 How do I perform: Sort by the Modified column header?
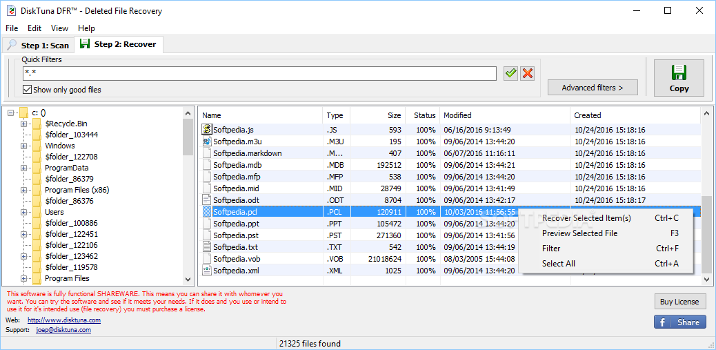click(505, 115)
